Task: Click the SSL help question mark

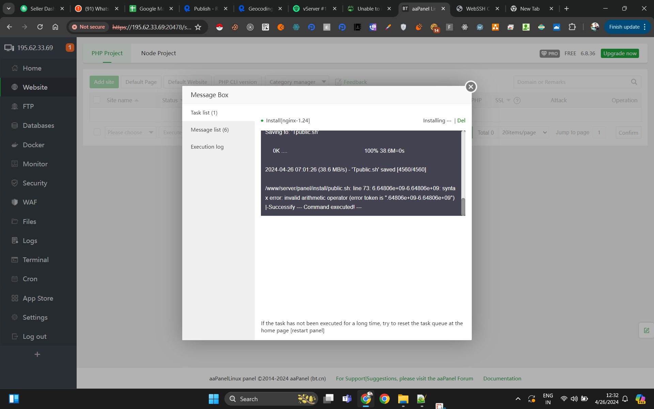Action: [517, 101]
